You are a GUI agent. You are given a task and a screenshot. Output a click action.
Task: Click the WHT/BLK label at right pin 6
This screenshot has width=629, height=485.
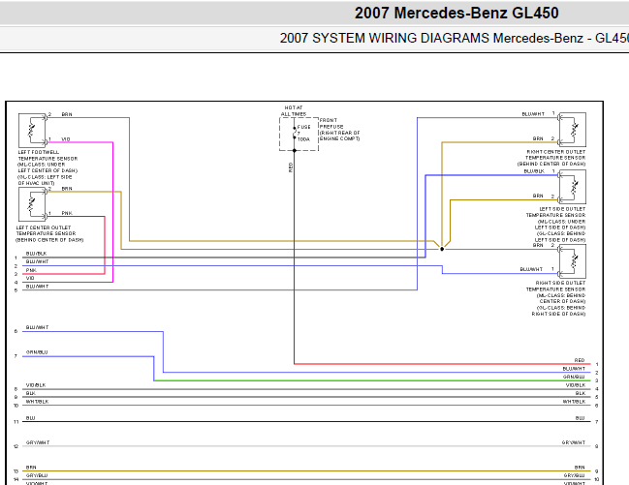coord(574,402)
